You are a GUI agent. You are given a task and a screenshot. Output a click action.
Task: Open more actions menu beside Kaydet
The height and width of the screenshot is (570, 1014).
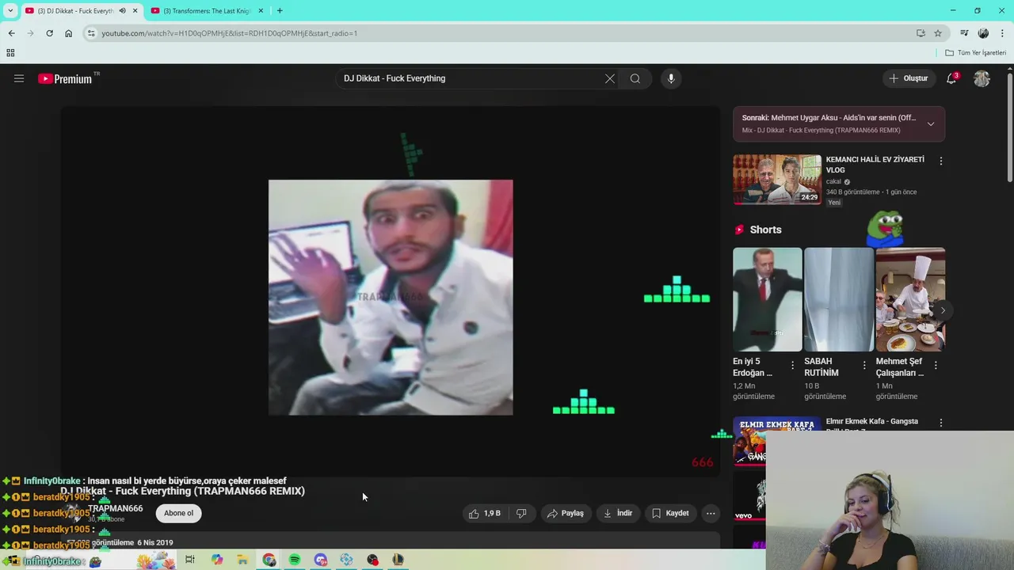coord(711,513)
